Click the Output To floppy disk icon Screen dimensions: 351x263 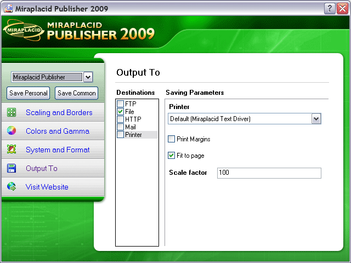12,168
